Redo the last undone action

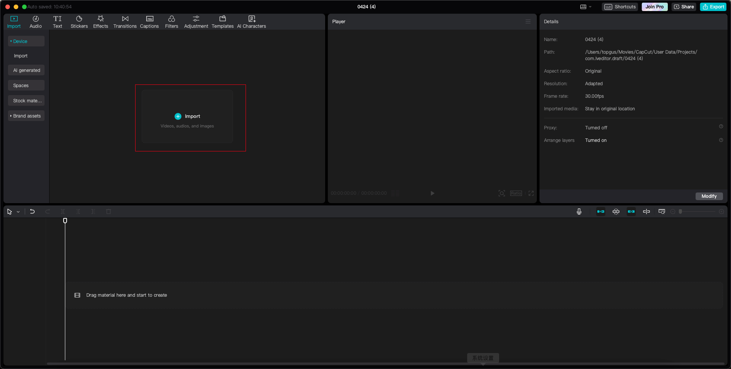coord(48,212)
